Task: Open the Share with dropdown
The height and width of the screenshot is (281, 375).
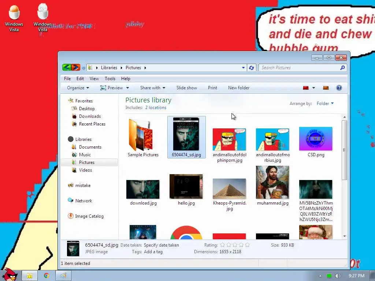Action: 153,88
